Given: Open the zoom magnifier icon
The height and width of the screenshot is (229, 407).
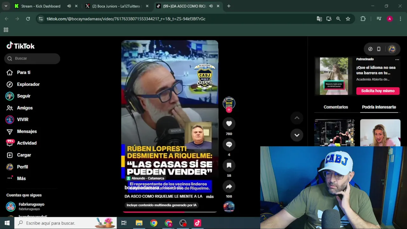Looking at the screenshot, I should (x=338, y=19).
